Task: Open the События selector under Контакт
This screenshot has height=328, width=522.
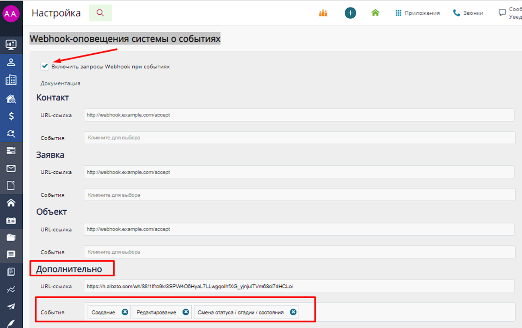Action: [x=299, y=138]
